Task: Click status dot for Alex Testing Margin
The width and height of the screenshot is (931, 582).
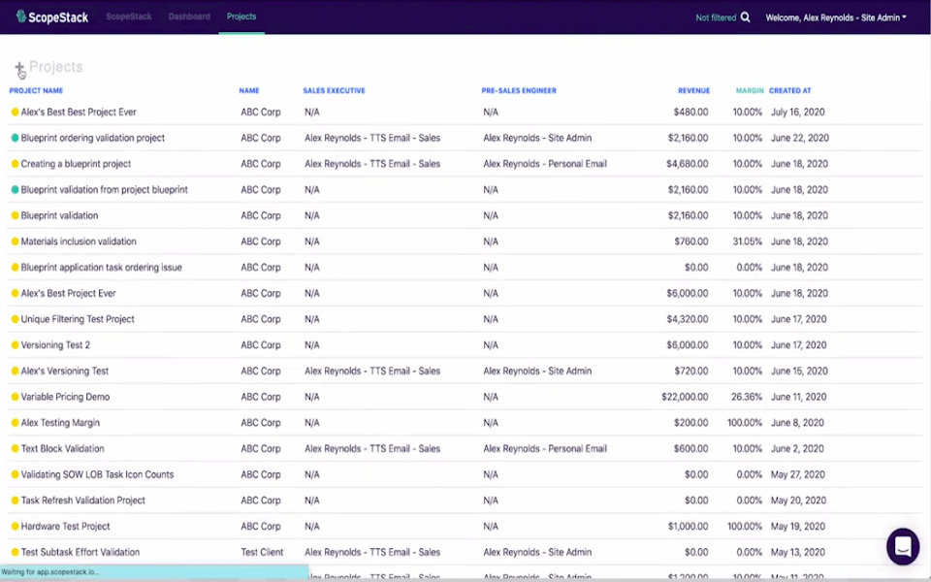Action: [x=15, y=423]
